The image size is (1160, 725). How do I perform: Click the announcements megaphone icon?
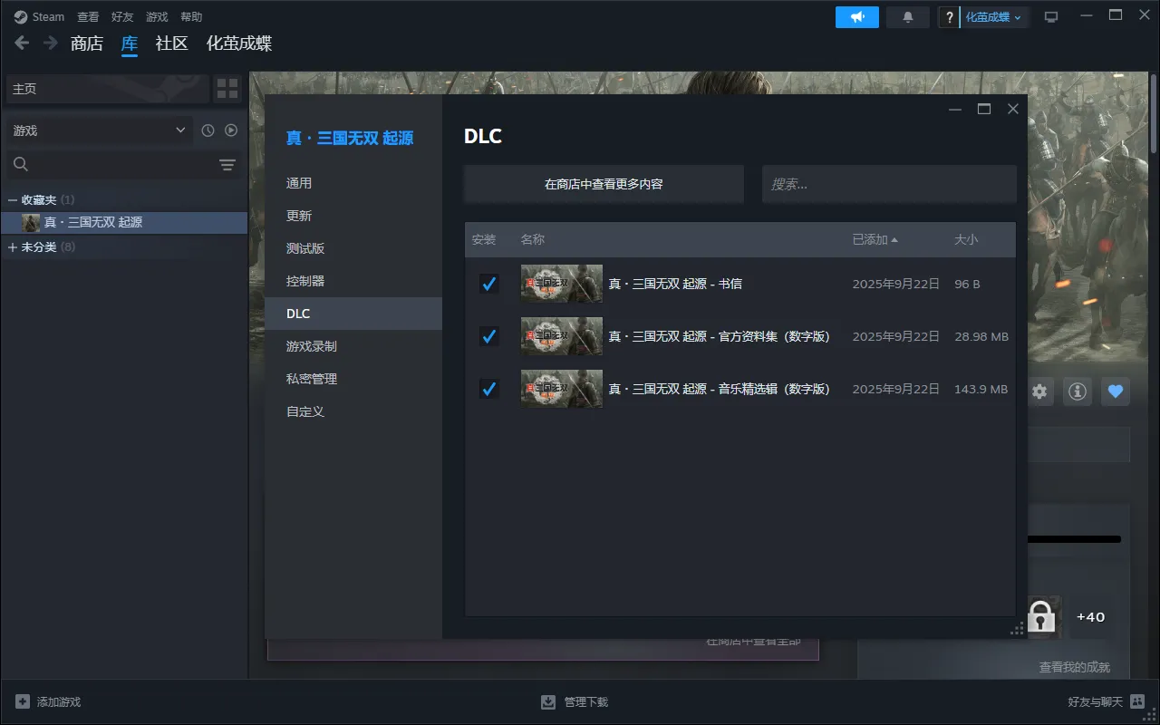(856, 17)
